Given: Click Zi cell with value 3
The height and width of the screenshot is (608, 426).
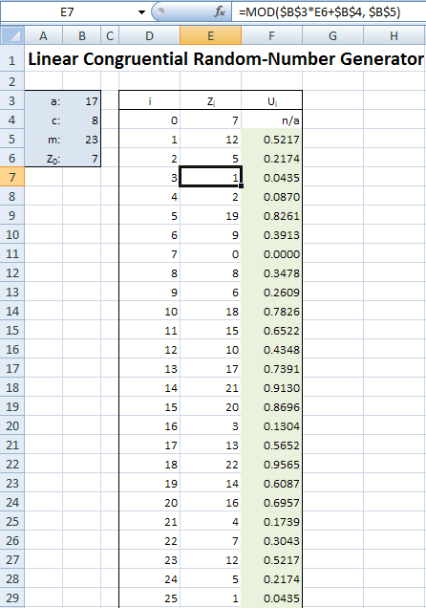Looking at the screenshot, I should (x=211, y=426).
